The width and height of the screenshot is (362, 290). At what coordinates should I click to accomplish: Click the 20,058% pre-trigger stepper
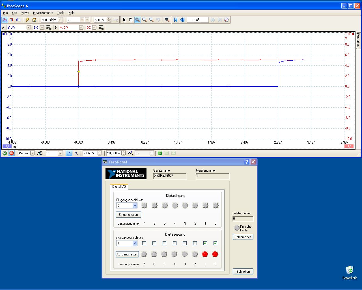pos(123,153)
